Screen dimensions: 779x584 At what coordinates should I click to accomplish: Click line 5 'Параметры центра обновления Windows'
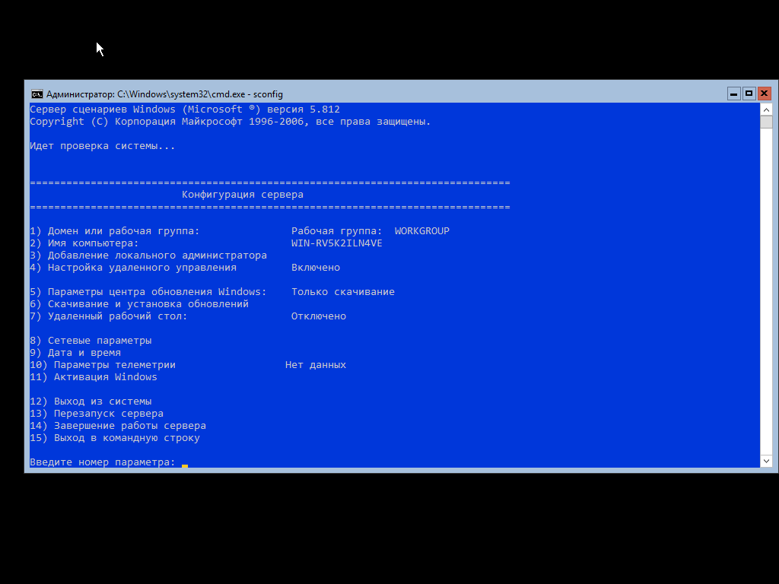pos(148,292)
